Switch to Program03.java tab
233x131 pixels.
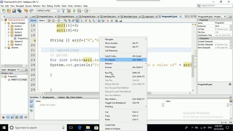click(x=46, y=16)
